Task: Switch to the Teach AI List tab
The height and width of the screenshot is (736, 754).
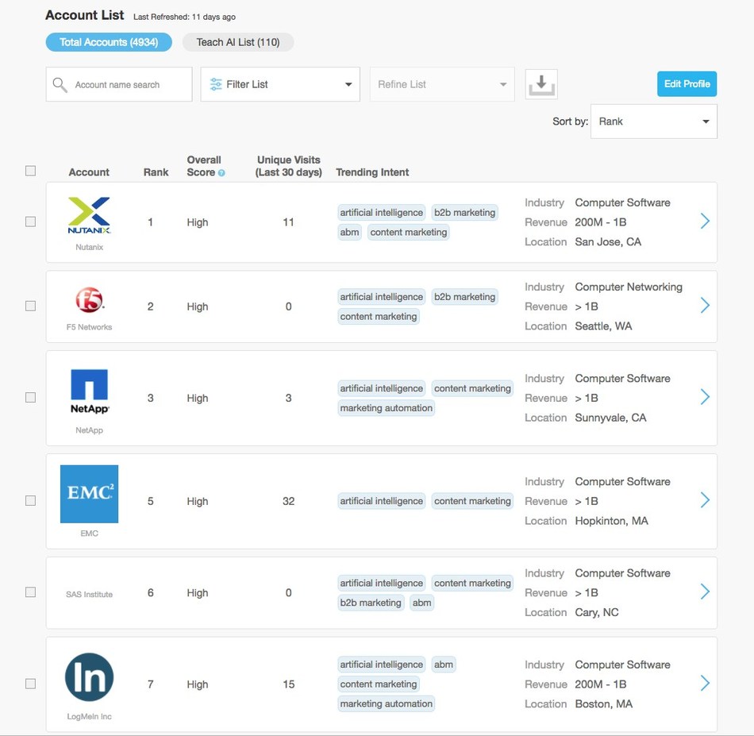Action: [x=238, y=42]
